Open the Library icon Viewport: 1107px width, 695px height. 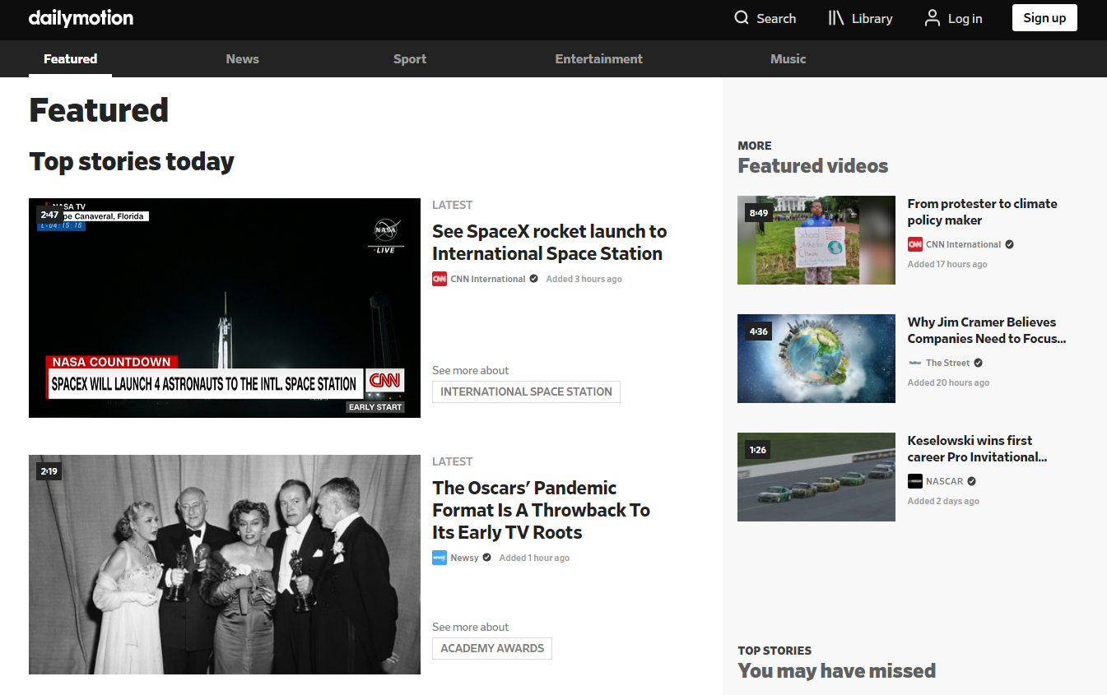click(836, 18)
